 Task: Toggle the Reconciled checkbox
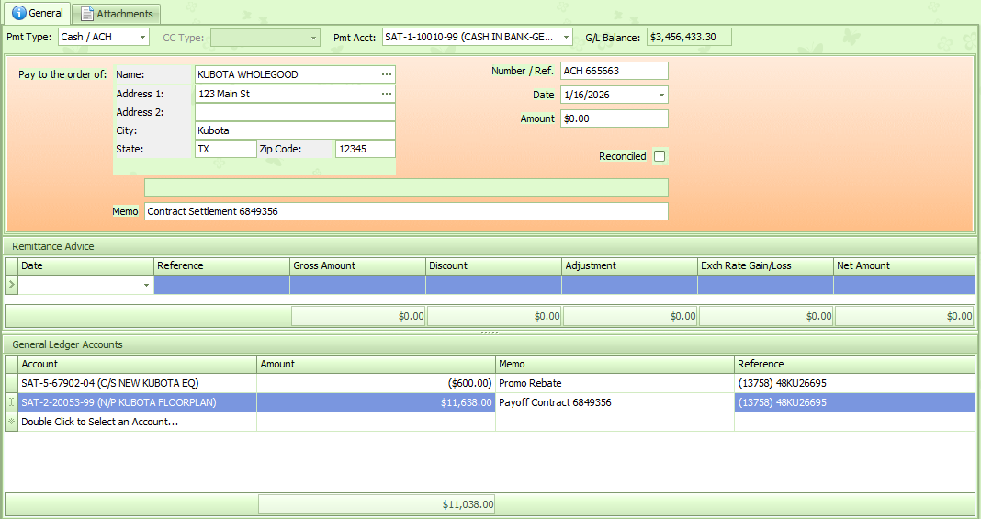[660, 156]
